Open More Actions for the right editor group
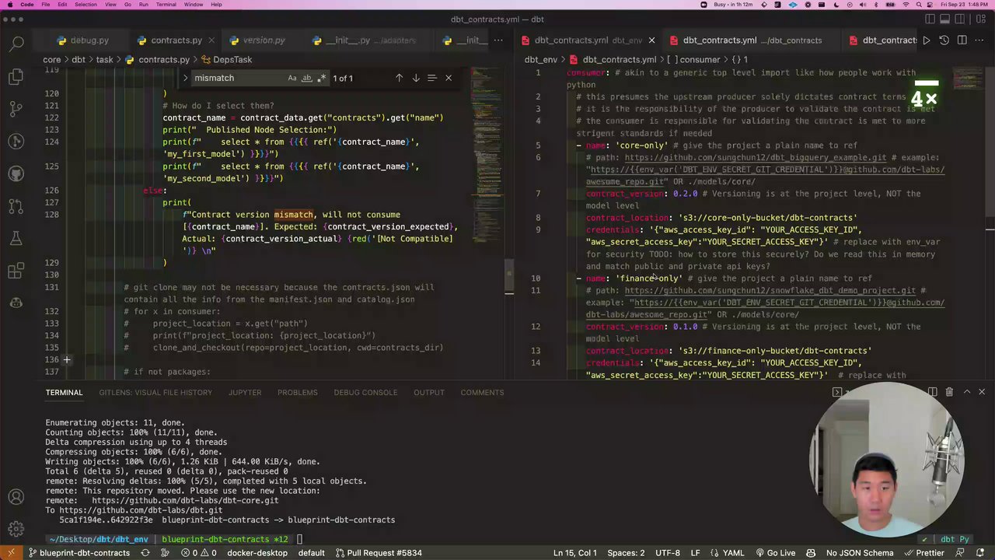 pyautogui.click(x=980, y=40)
